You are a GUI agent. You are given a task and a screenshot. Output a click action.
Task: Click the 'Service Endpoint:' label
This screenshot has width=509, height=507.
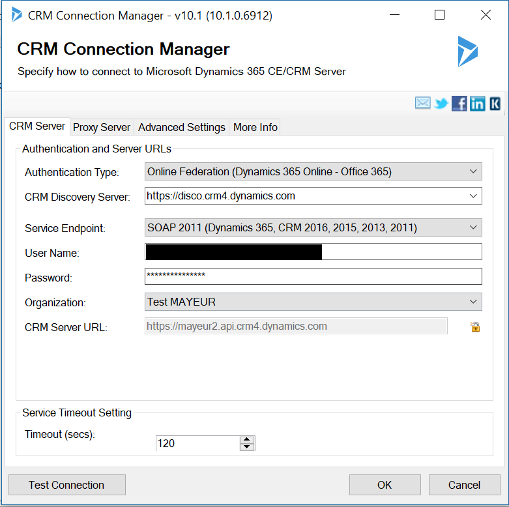point(65,228)
